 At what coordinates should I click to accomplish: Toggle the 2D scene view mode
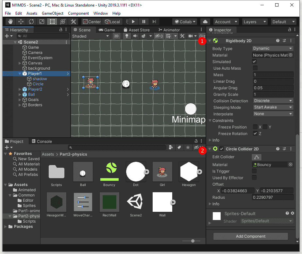coord(116,36)
